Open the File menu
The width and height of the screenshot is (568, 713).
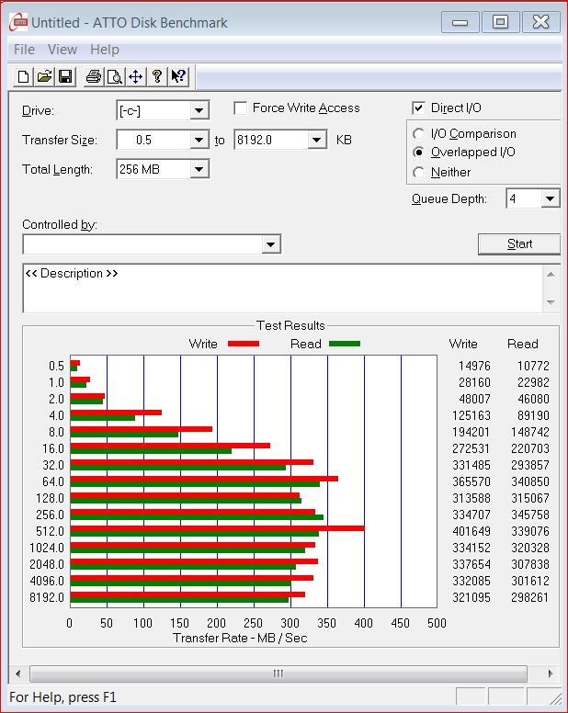click(24, 49)
